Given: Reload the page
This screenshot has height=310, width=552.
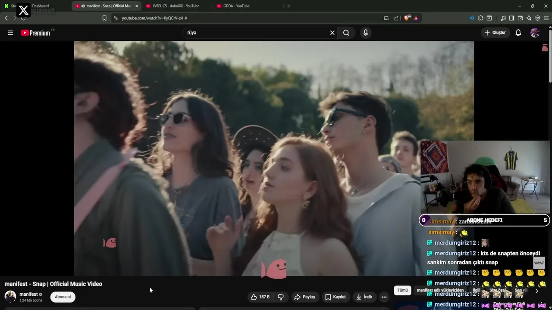Looking at the screenshot, I should coord(24,18).
